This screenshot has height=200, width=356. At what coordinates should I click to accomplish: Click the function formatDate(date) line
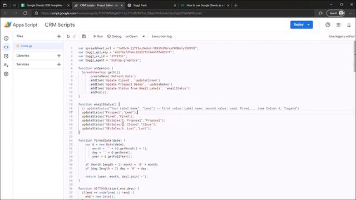[102, 141]
